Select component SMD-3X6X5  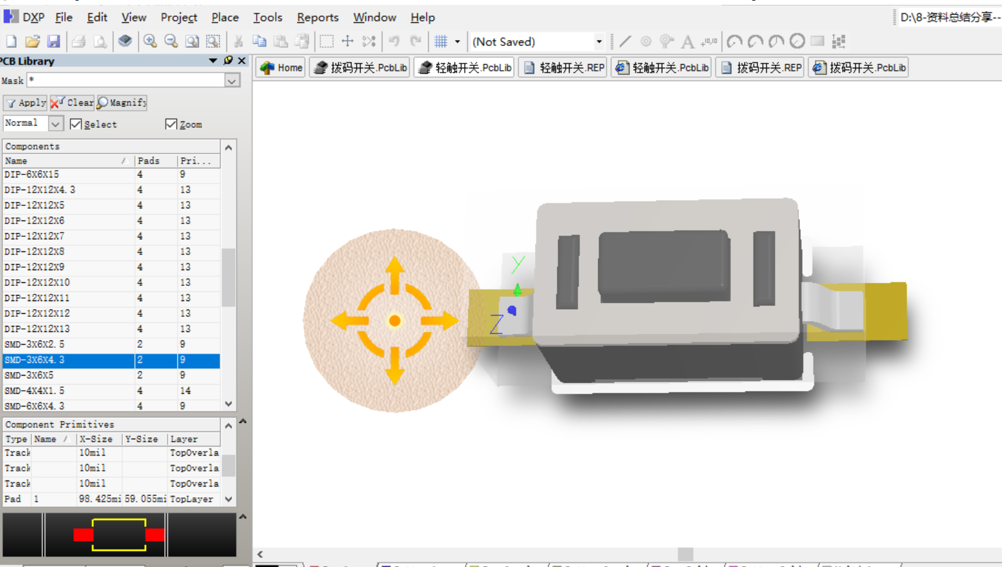(111, 375)
